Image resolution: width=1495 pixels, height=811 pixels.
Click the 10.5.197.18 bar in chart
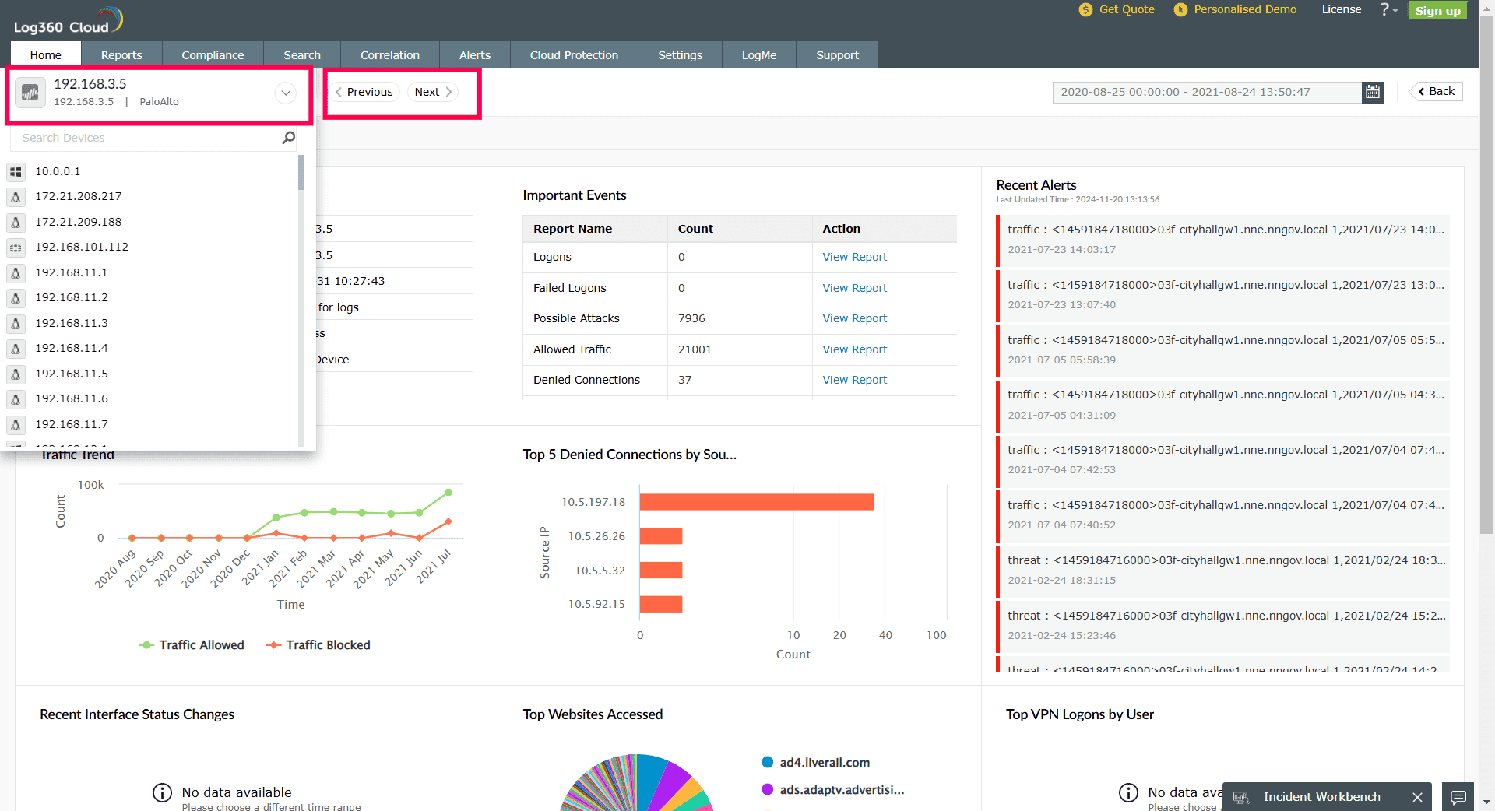coord(756,502)
